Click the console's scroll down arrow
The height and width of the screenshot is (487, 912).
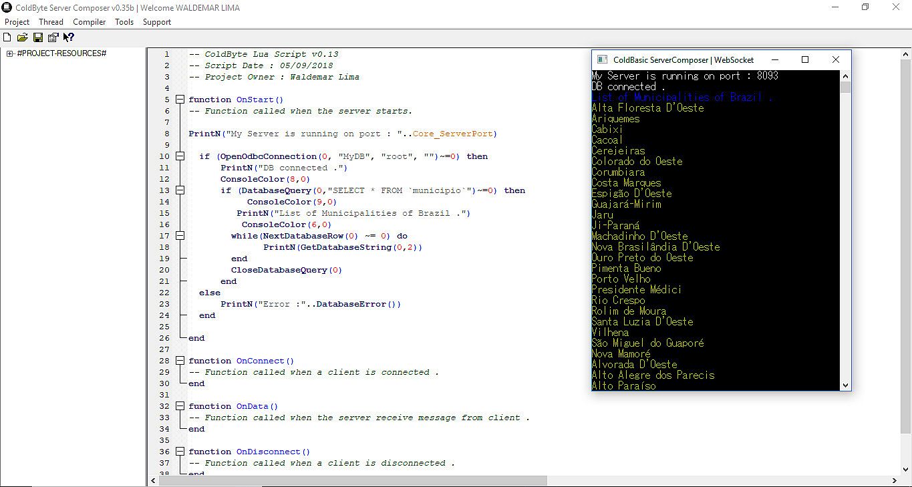[845, 385]
